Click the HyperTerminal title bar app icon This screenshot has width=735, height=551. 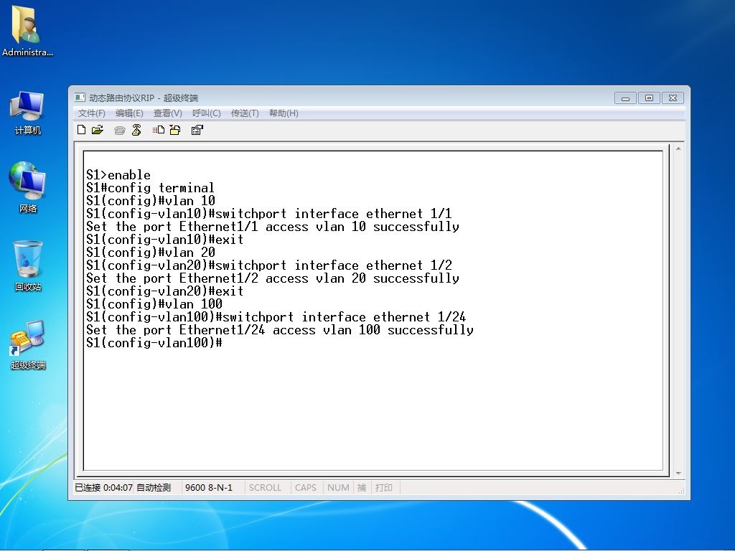(x=80, y=98)
